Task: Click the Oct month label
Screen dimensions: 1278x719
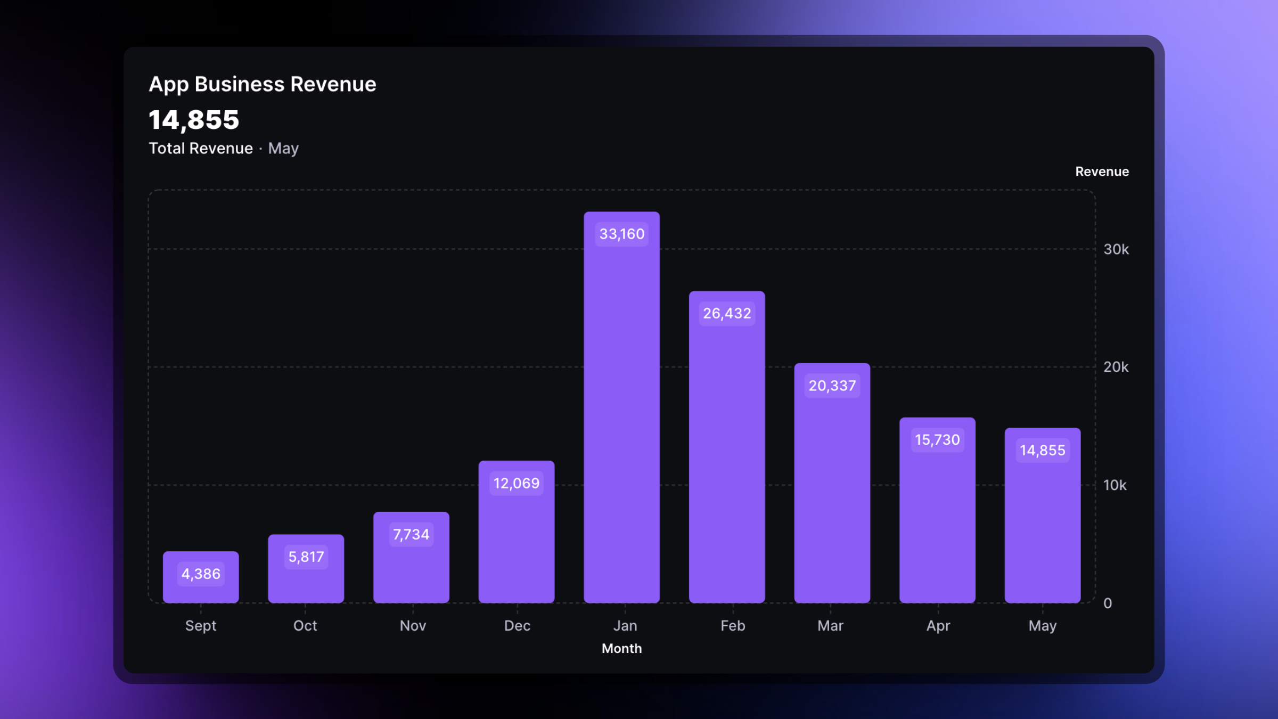Action: pos(305,625)
